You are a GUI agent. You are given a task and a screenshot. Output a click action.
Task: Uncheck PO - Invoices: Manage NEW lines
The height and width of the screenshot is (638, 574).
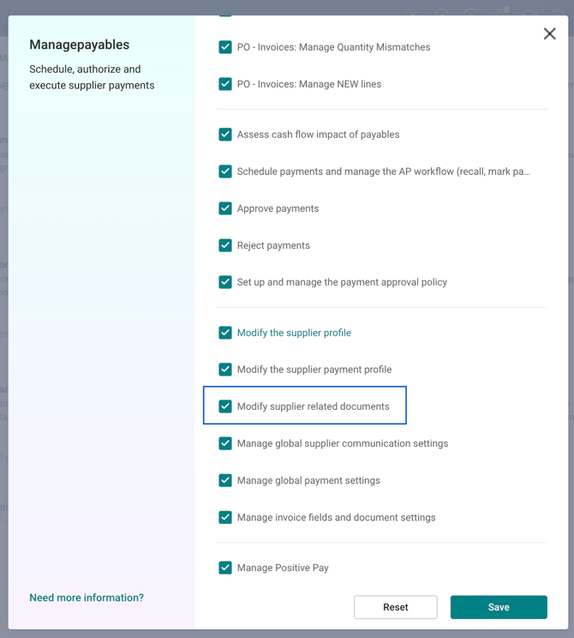(x=225, y=84)
